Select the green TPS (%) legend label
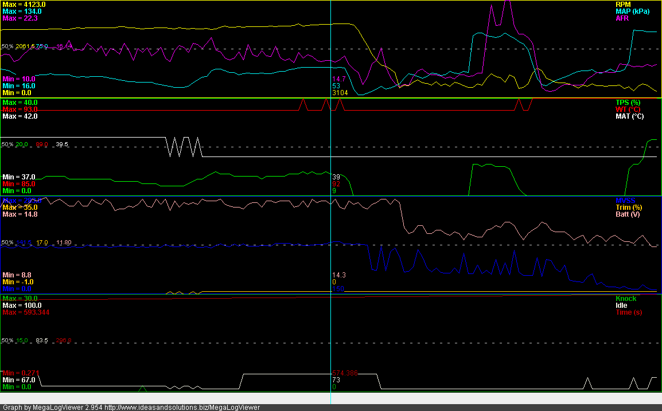 pyautogui.click(x=628, y=103)
